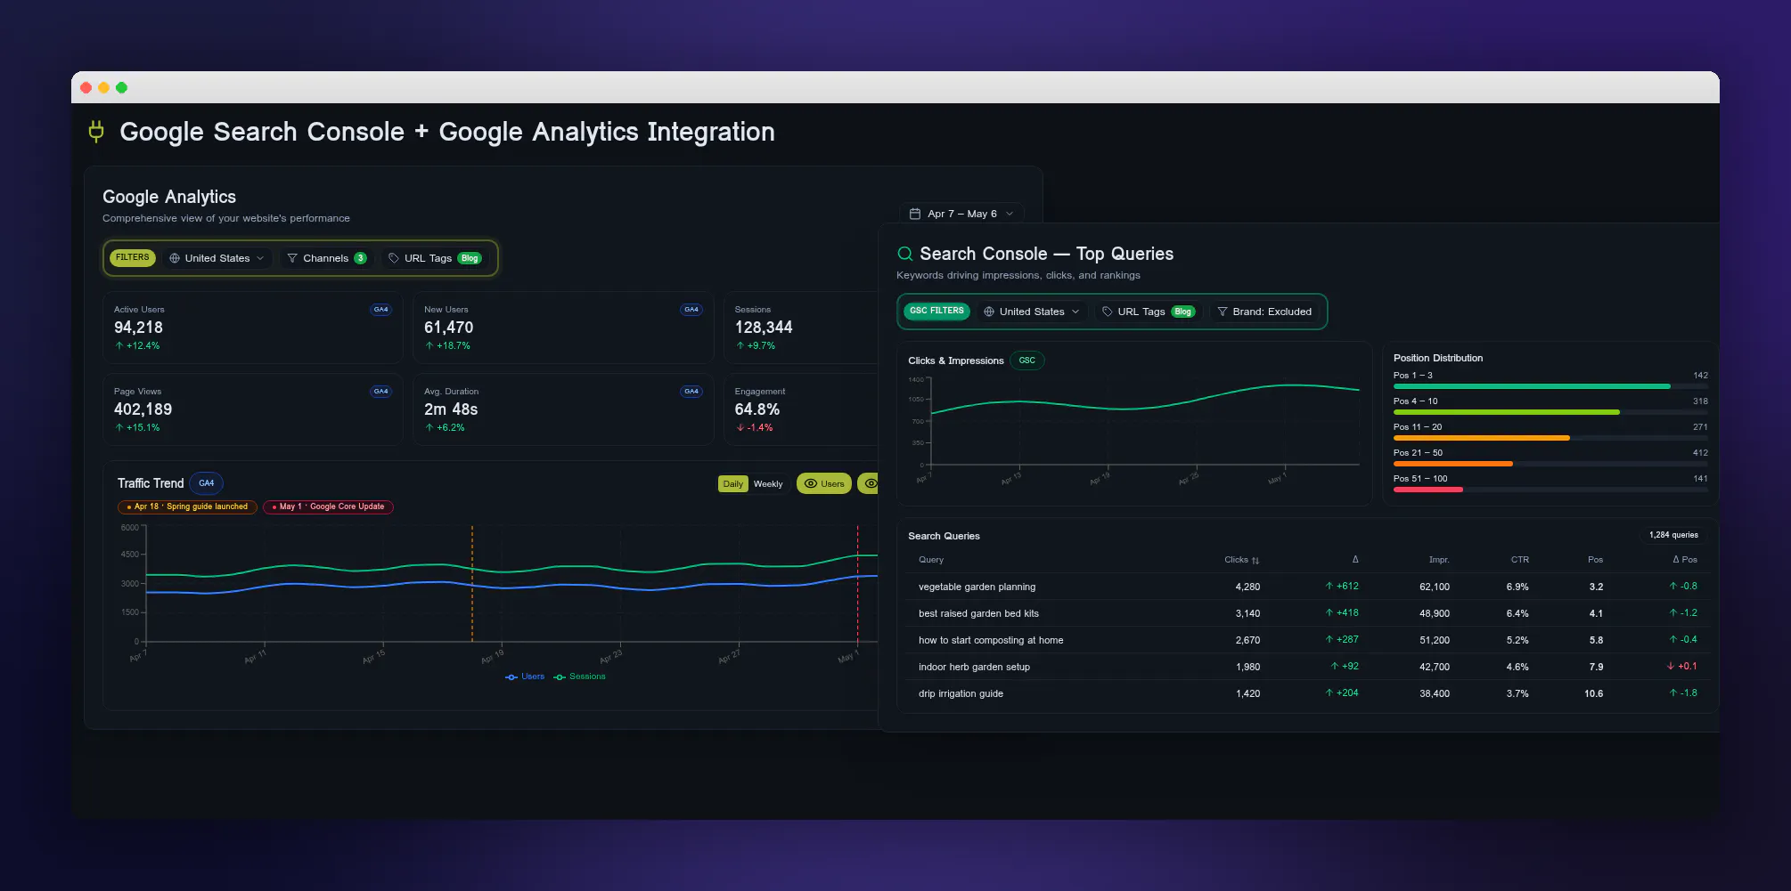
Task: Click the green GSC FILTERS pill
Action: tap(936, 311)
